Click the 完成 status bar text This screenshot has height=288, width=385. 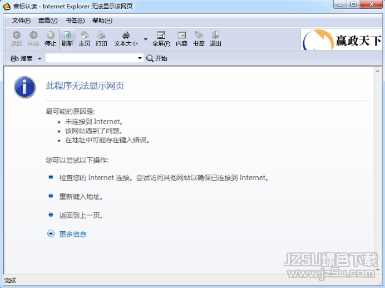10,280
